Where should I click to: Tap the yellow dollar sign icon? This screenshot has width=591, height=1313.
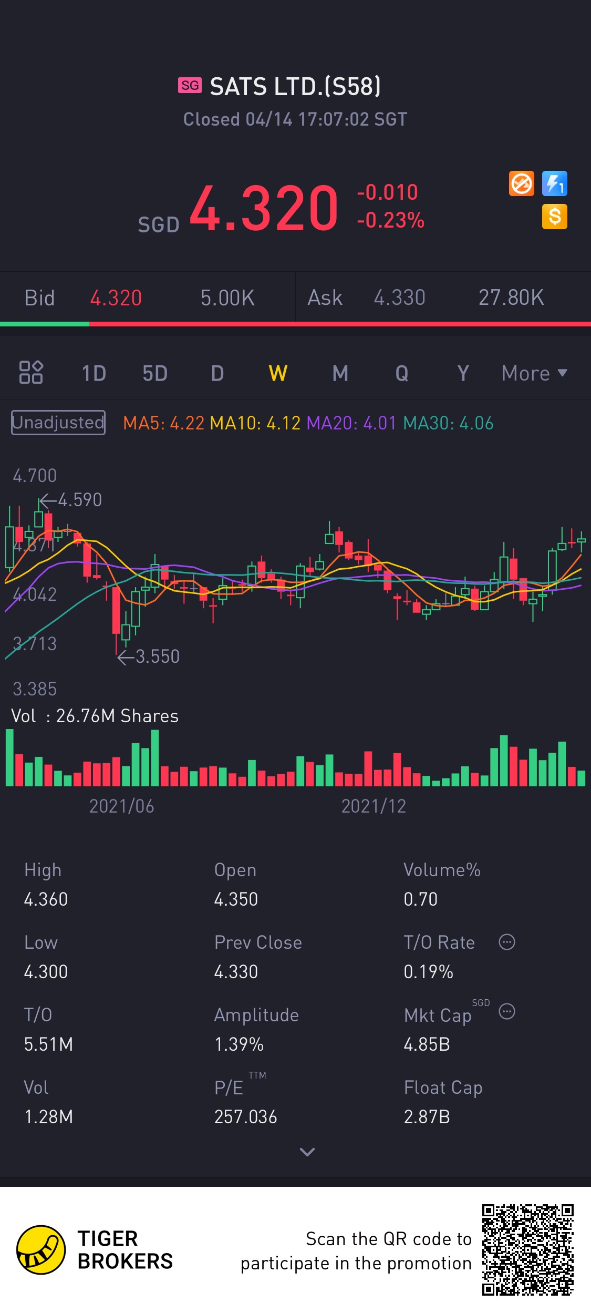pyautogui.click(x=555, y=217)
